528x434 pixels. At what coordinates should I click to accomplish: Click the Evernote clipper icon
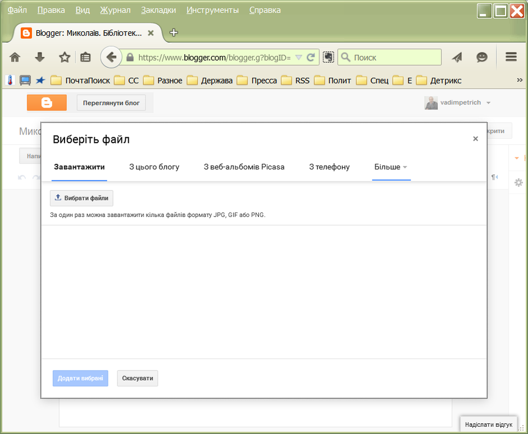[x=329, y=57]
